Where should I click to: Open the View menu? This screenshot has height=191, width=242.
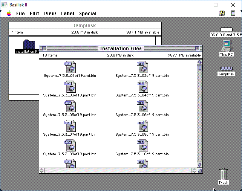(x=50, y=14)
